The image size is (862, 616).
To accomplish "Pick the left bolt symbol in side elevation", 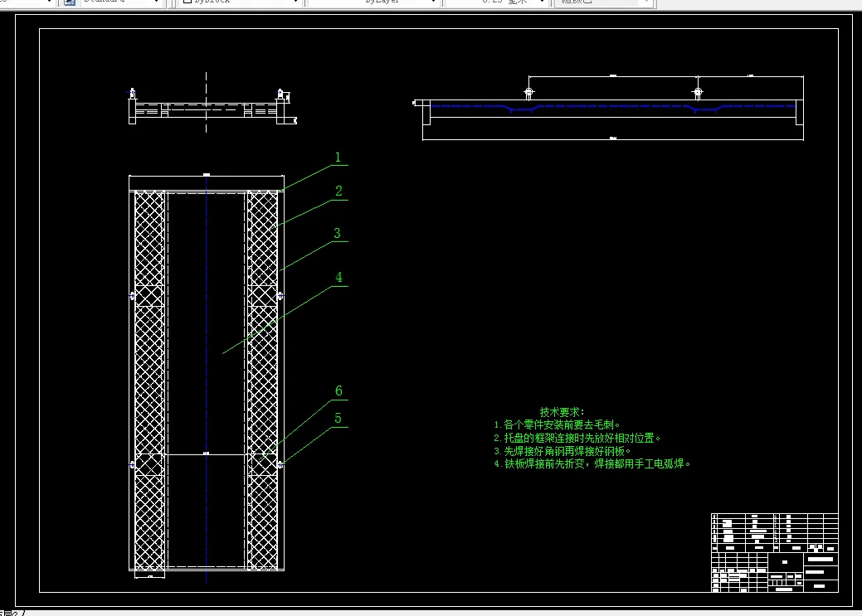I will (x=528, y=92).
